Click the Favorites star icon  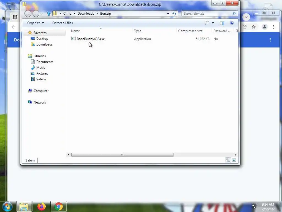point(30,33)
